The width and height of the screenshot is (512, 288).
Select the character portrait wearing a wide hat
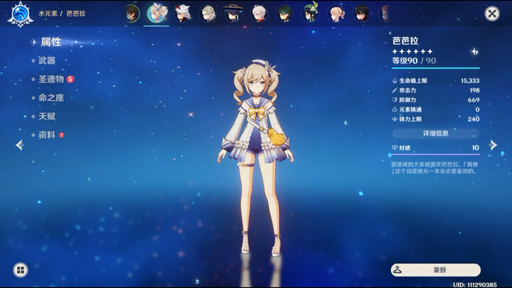click(x=233, y=14)
